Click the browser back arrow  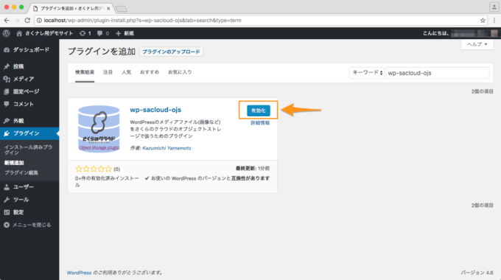coord(7,20)
